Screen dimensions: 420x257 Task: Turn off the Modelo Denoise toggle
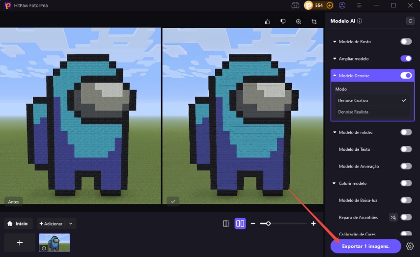pos(406,76)
